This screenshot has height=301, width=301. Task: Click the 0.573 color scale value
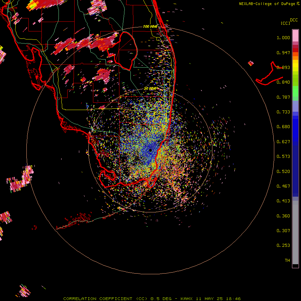tap(283, 157)
